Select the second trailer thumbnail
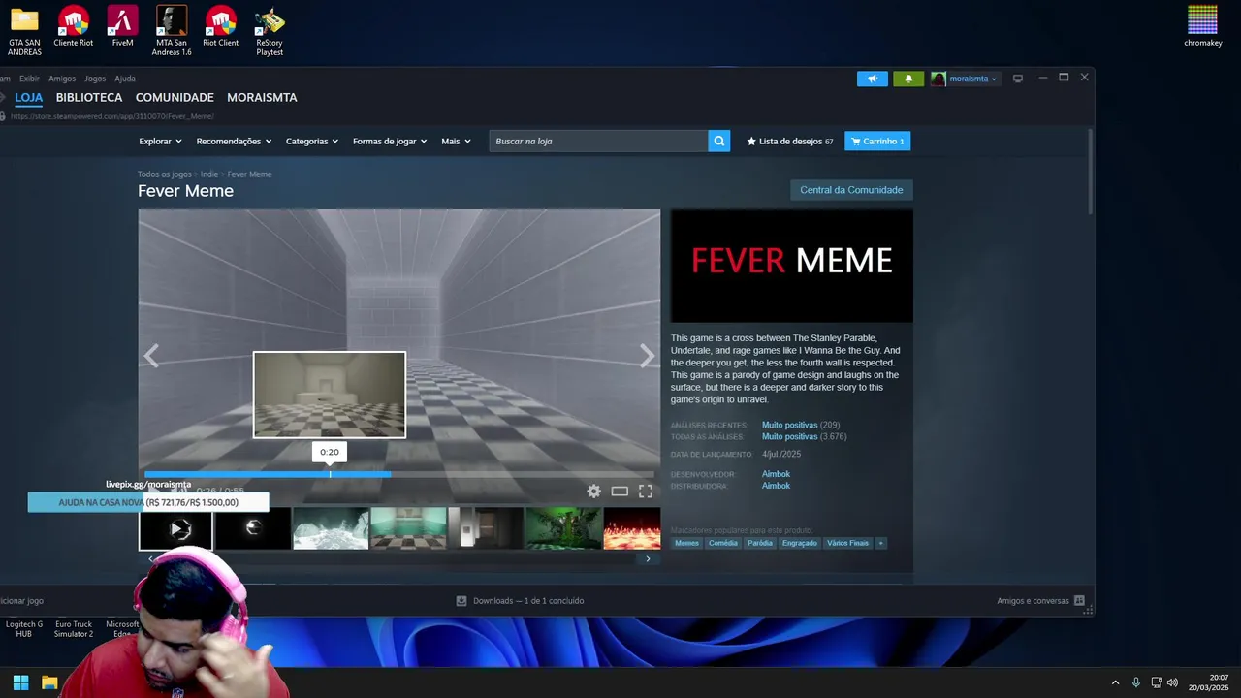The image size is (1241, 698). 253,528
